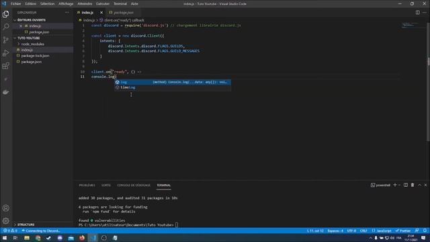Viewport: 430px width, 242px height.
Task: Open editor more actions ellipsis
Action: pyautogui.click(x=425, y=12)
